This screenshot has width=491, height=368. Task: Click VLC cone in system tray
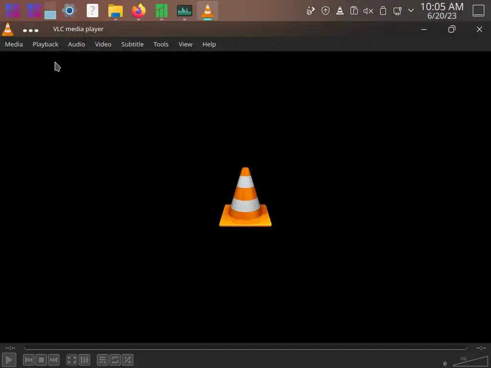point(340,11)
